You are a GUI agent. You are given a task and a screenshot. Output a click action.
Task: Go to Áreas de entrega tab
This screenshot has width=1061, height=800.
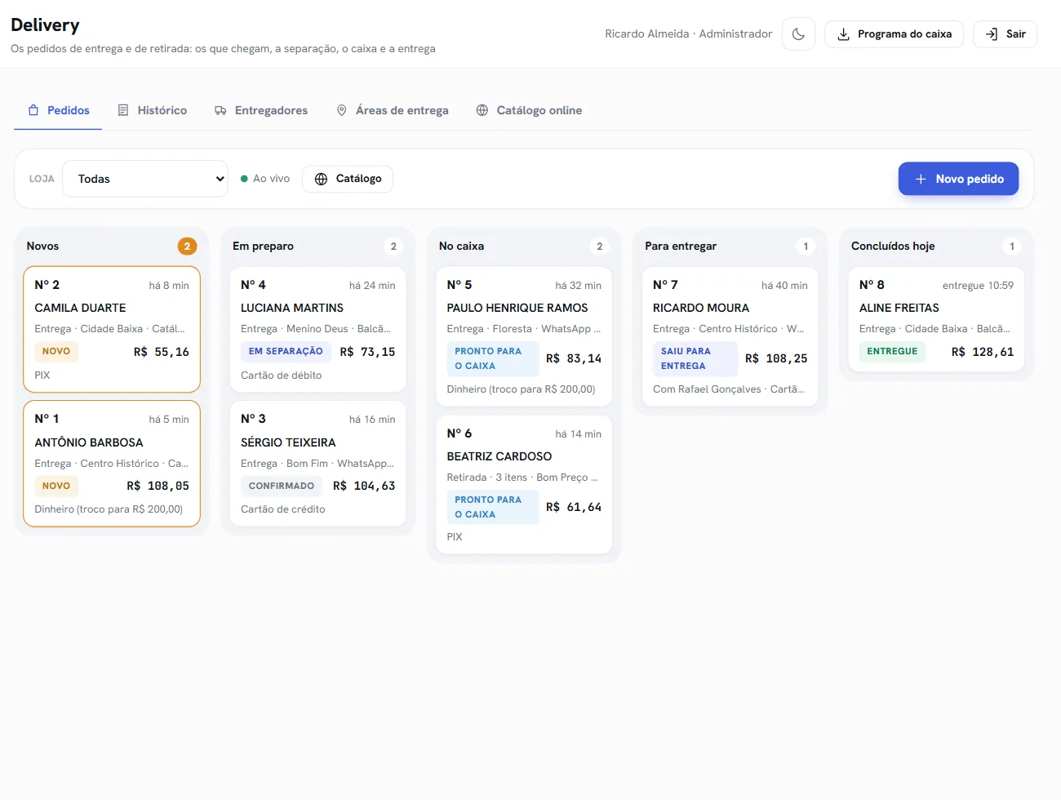pyautogui.click(x=393, y=110)
